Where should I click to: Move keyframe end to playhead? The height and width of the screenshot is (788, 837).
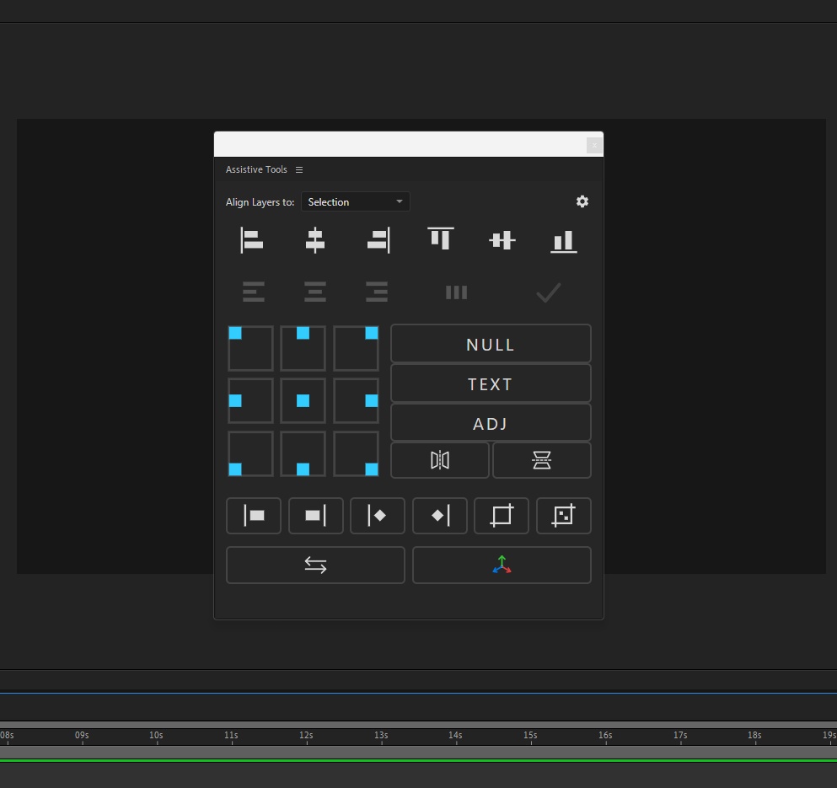click(x=440, y=516)
